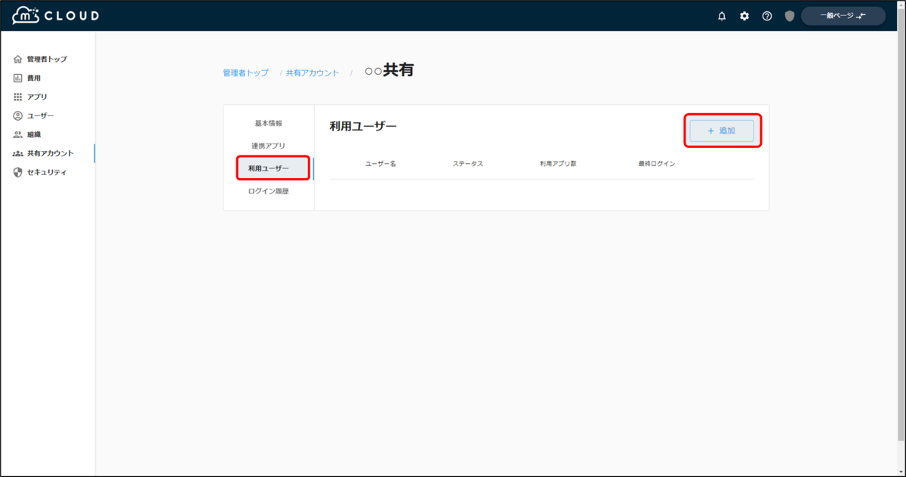Click the shield icon in the header
This screenshot has height=477, width=906.
[x=790, y=16]
